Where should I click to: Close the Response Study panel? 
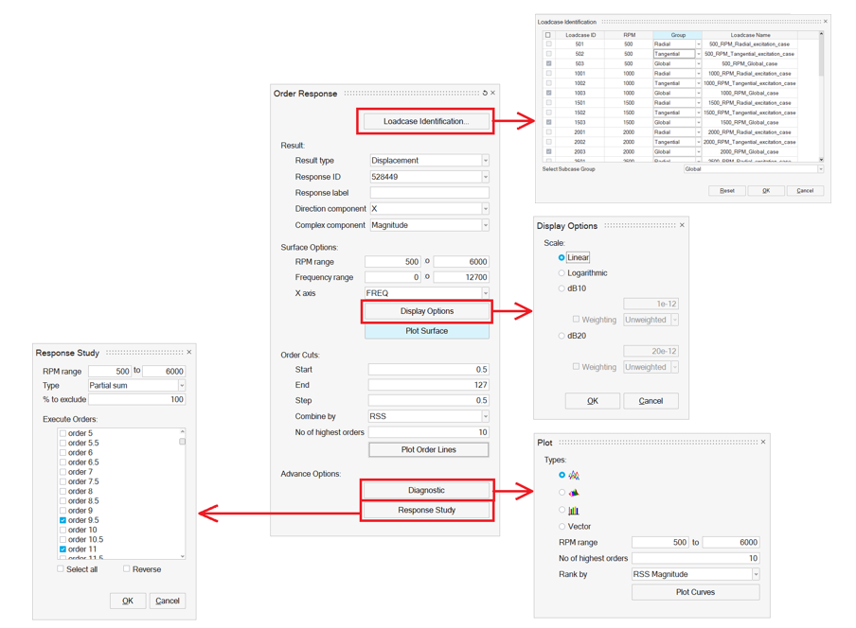click(188, 353)
